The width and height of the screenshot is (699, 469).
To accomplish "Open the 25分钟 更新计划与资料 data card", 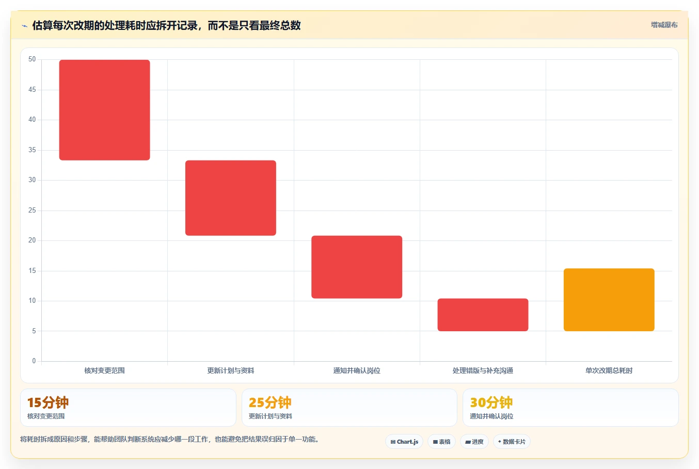I will pos(349,408).
